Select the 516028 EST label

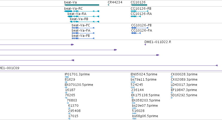coord(138,111)
